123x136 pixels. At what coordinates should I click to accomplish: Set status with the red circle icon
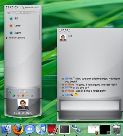click(18, 96)
